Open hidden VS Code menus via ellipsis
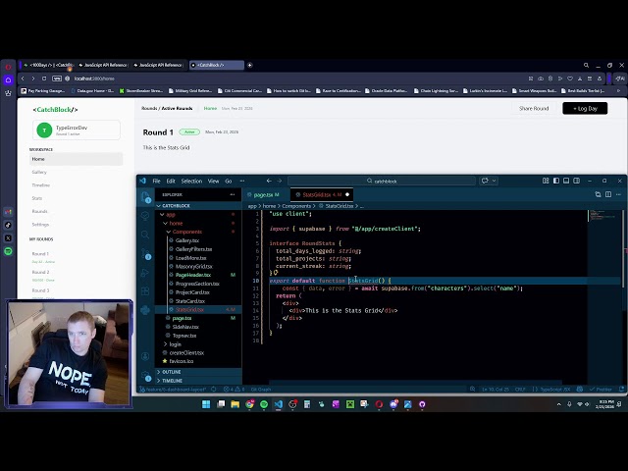 242,181
